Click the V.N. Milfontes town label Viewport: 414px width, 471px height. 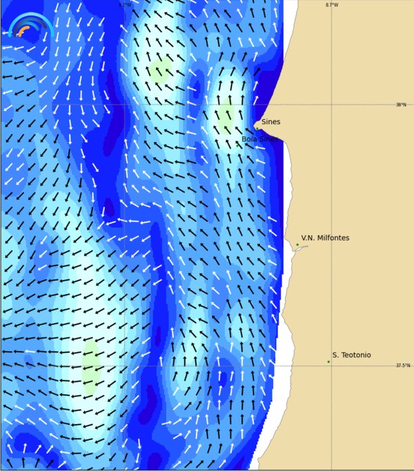pos(325,238)
